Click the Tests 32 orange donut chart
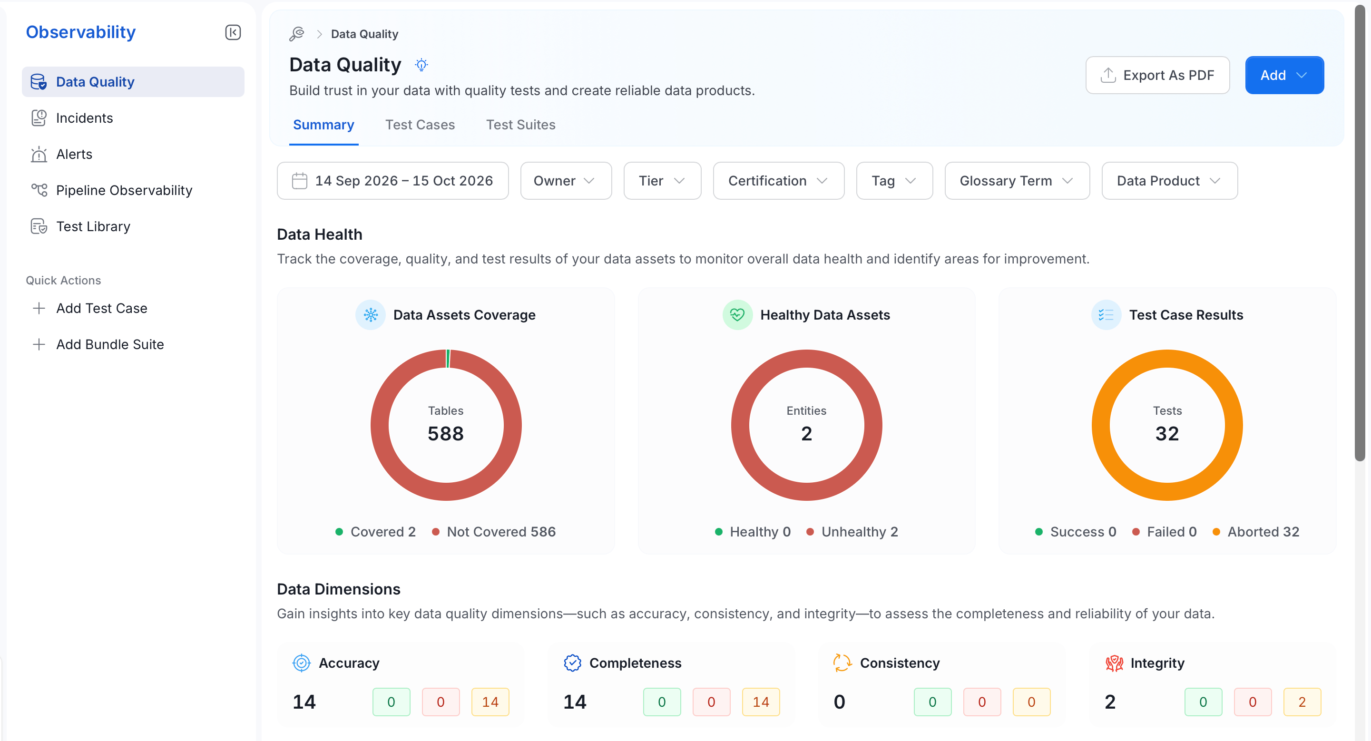The width and height of the screenshot is (1371, 741). coord(1166,425)
